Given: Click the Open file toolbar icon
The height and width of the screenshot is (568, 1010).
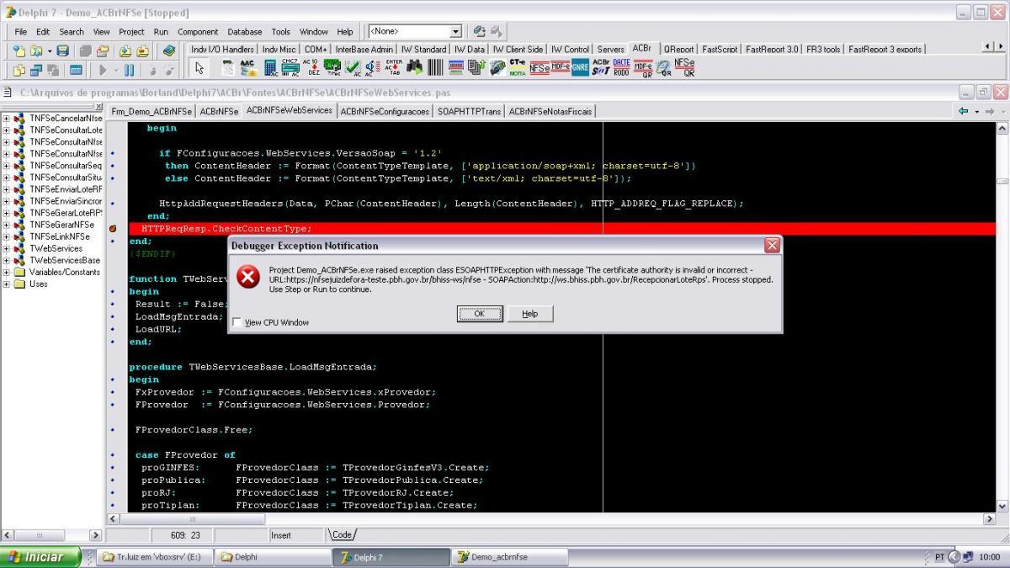Looking at the screenshot, I should coord(36,50).
